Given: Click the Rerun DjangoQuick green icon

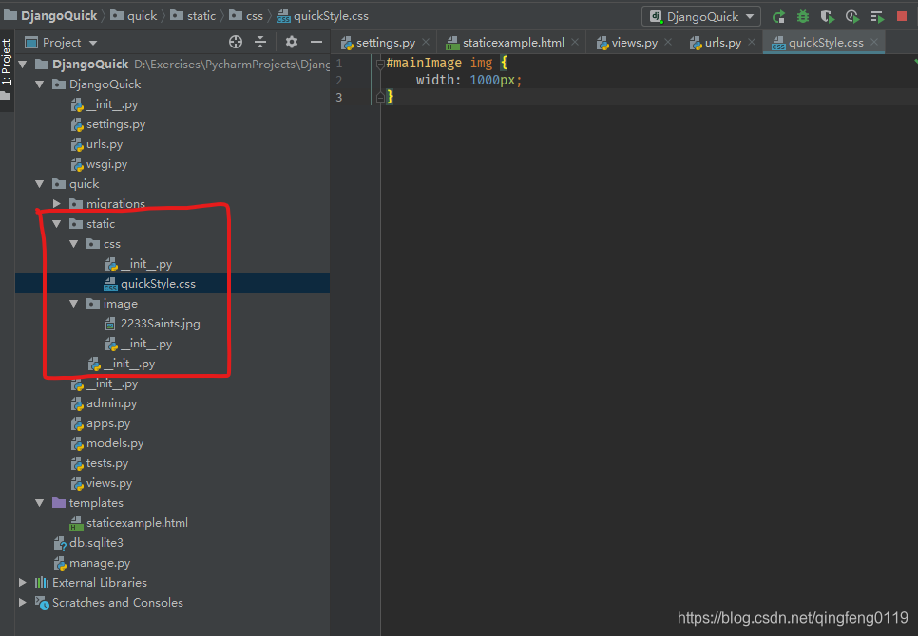Looking at the screenshot, I should click(x=778, y=17).
